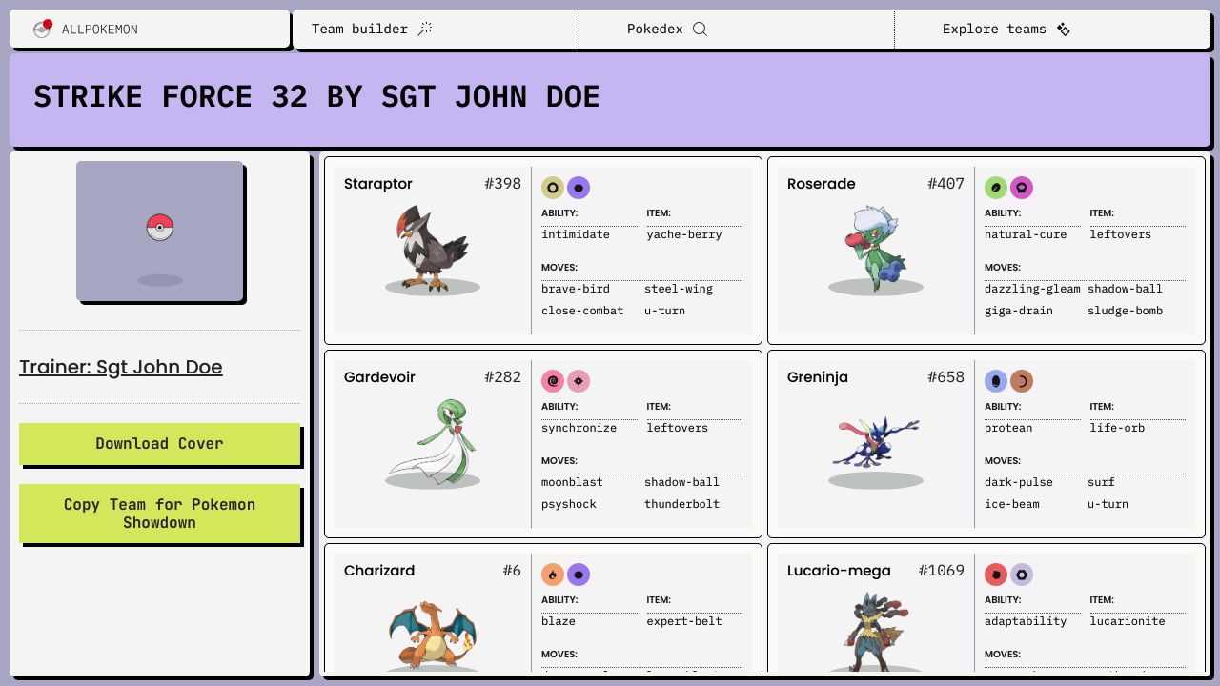Image resolution: width=1220 pixels, height=686 pixels.
Task: Click Copy Team for Pokemon Showdown
Action: pyautogui.click(x=159, y=514)
